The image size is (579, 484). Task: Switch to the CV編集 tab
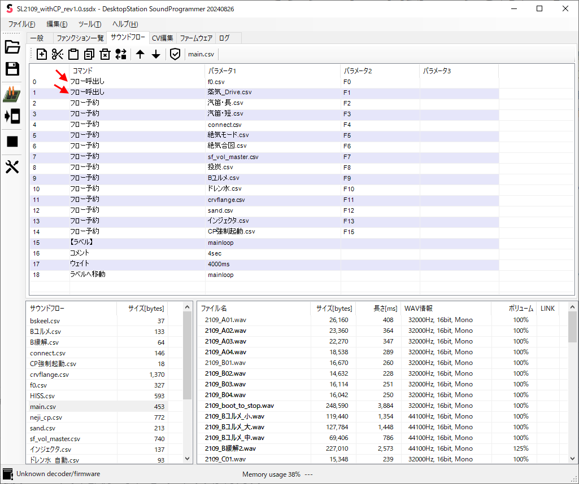coord(163,38)
